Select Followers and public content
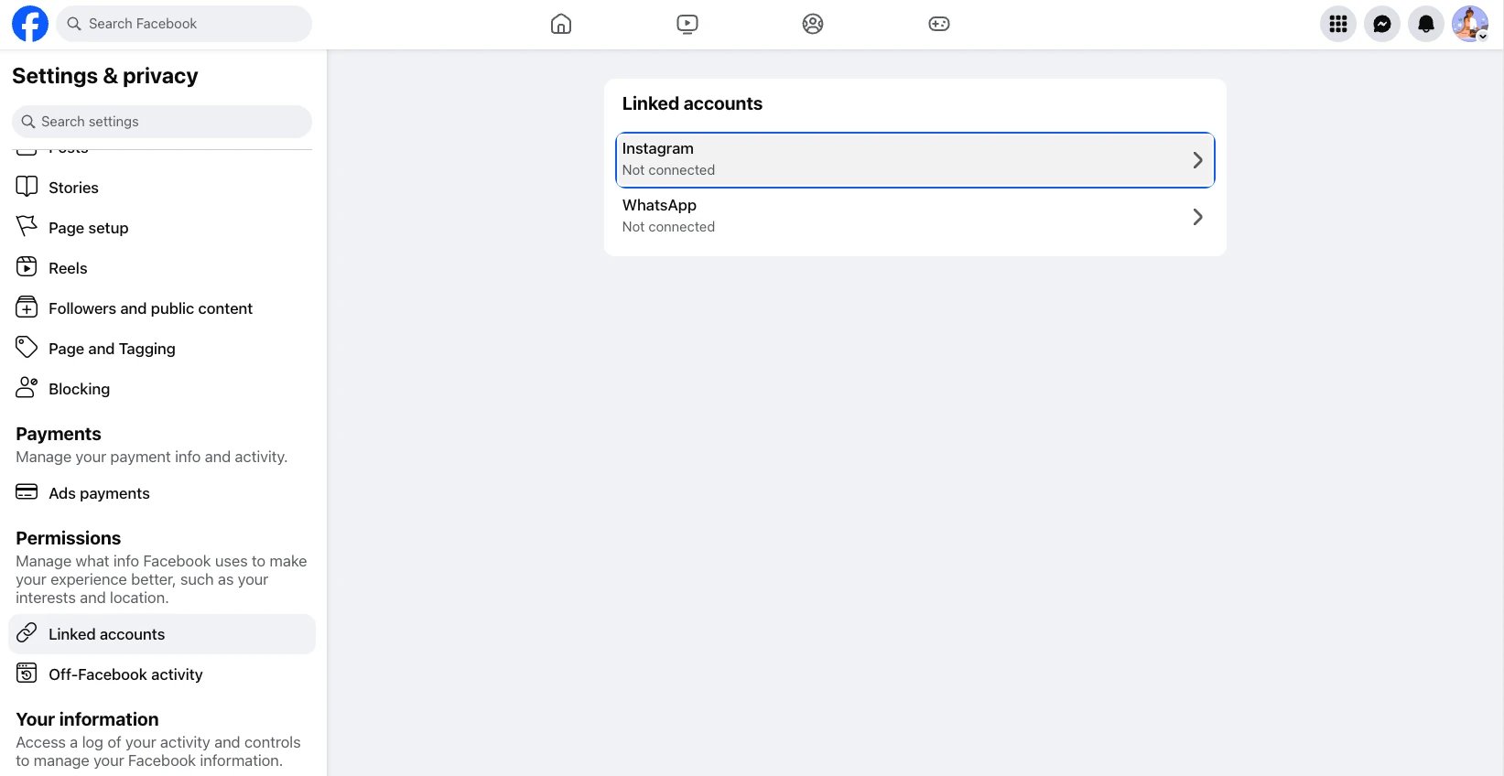 [x=162, y=308]
